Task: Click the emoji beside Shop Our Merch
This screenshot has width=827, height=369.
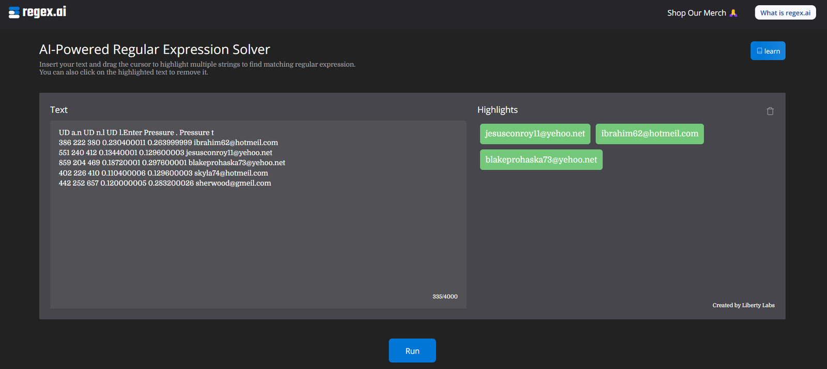Action: tap(733, 13)
